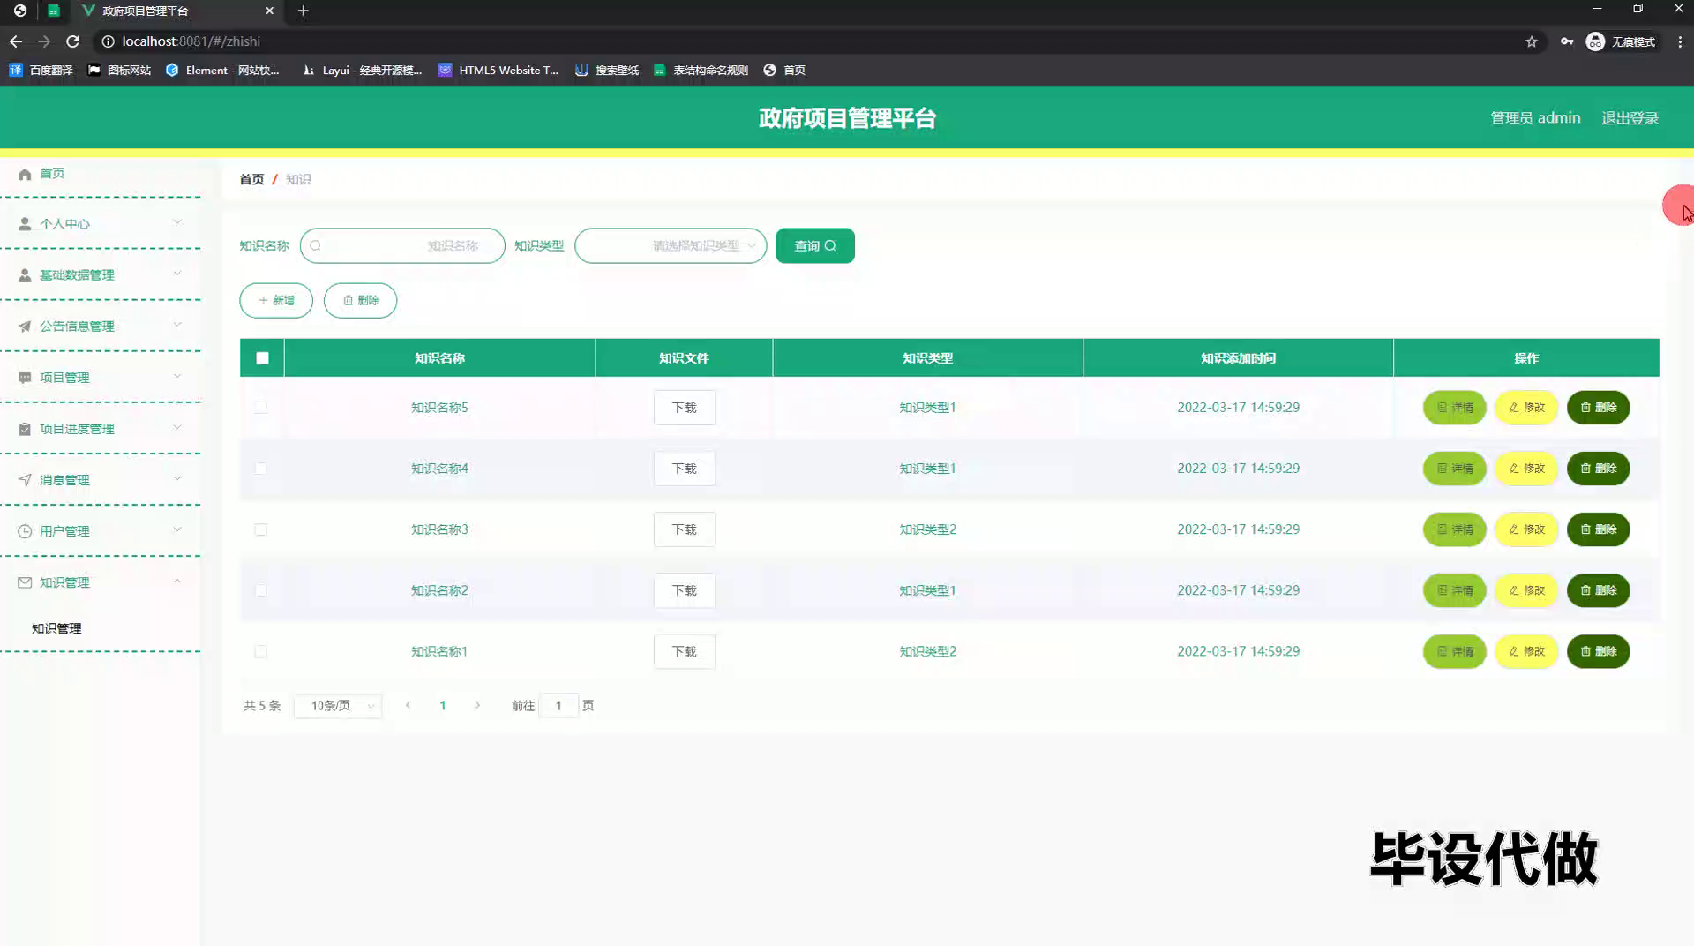
Task: Open the 百度翻译 bookmark
Action: tap(41, 71)
